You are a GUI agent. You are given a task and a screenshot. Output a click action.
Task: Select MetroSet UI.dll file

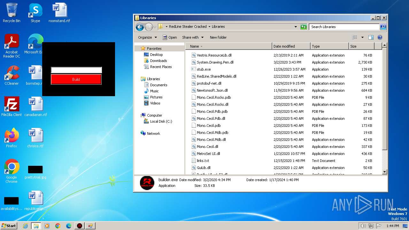coord(208,154)
